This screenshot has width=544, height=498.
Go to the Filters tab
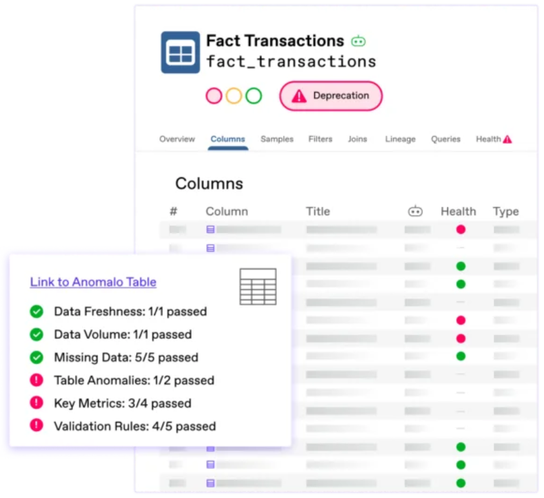click(x=320, y=139)
